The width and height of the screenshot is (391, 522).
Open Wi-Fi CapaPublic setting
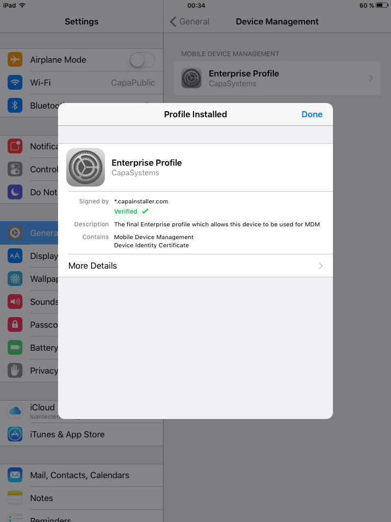(81, 83)
